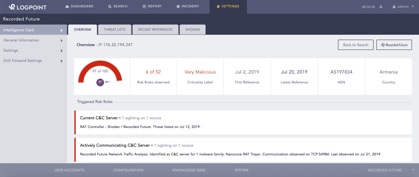419x177 pixels.
Task: Collapse the bottom bar with the chevron
Action: (413, 170)
